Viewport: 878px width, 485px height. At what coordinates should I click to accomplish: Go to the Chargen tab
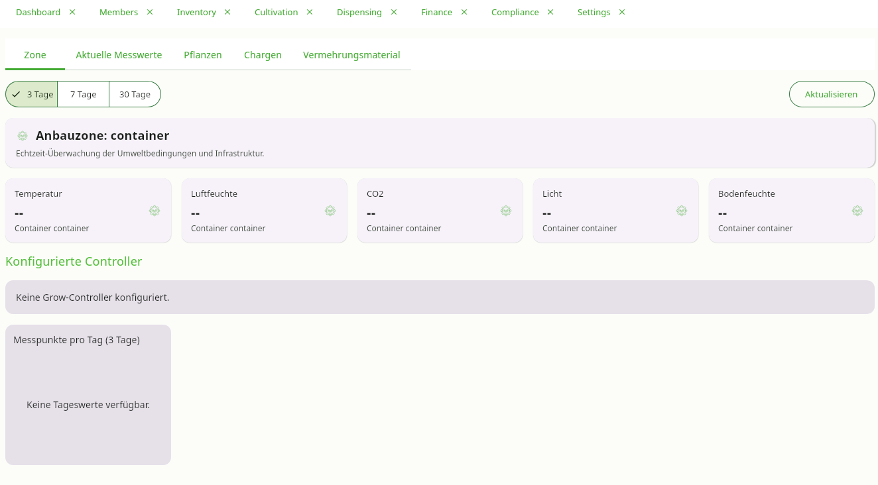click(x=263, y=55)
